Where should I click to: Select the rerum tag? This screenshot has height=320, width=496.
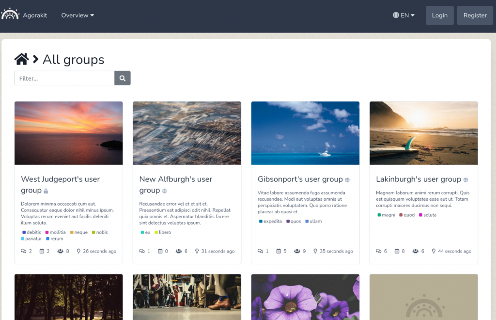54,239
